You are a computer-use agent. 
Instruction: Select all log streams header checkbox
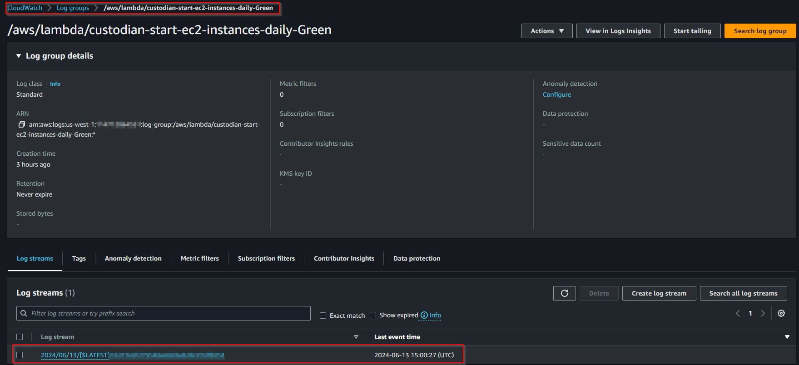coord(20,337)
